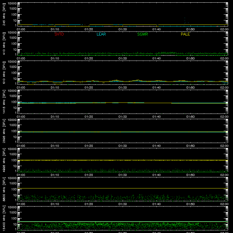This screenshot has height=233, width=233.
Task: Click the 10000 y-axis label of 245 MHz plot
Action: click(12, 3)
